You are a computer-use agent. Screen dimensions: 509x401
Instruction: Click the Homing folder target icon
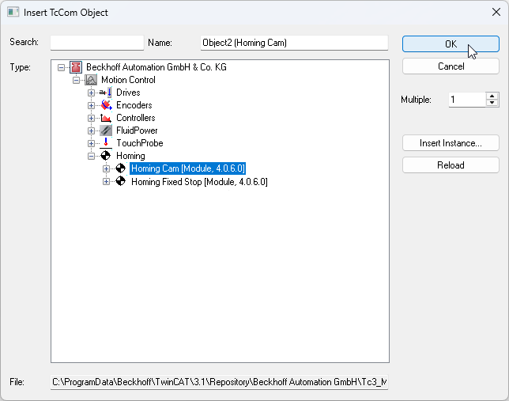pos(105,156)
